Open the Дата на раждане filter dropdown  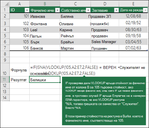tap(145, 10)
